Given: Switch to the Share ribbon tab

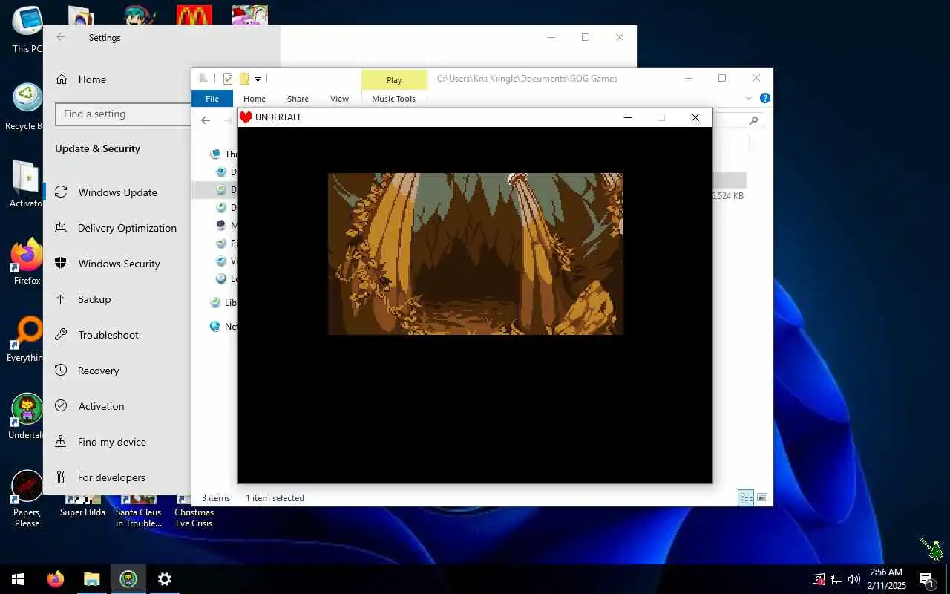Looking at the screenshot, I should tap(298, 99).
